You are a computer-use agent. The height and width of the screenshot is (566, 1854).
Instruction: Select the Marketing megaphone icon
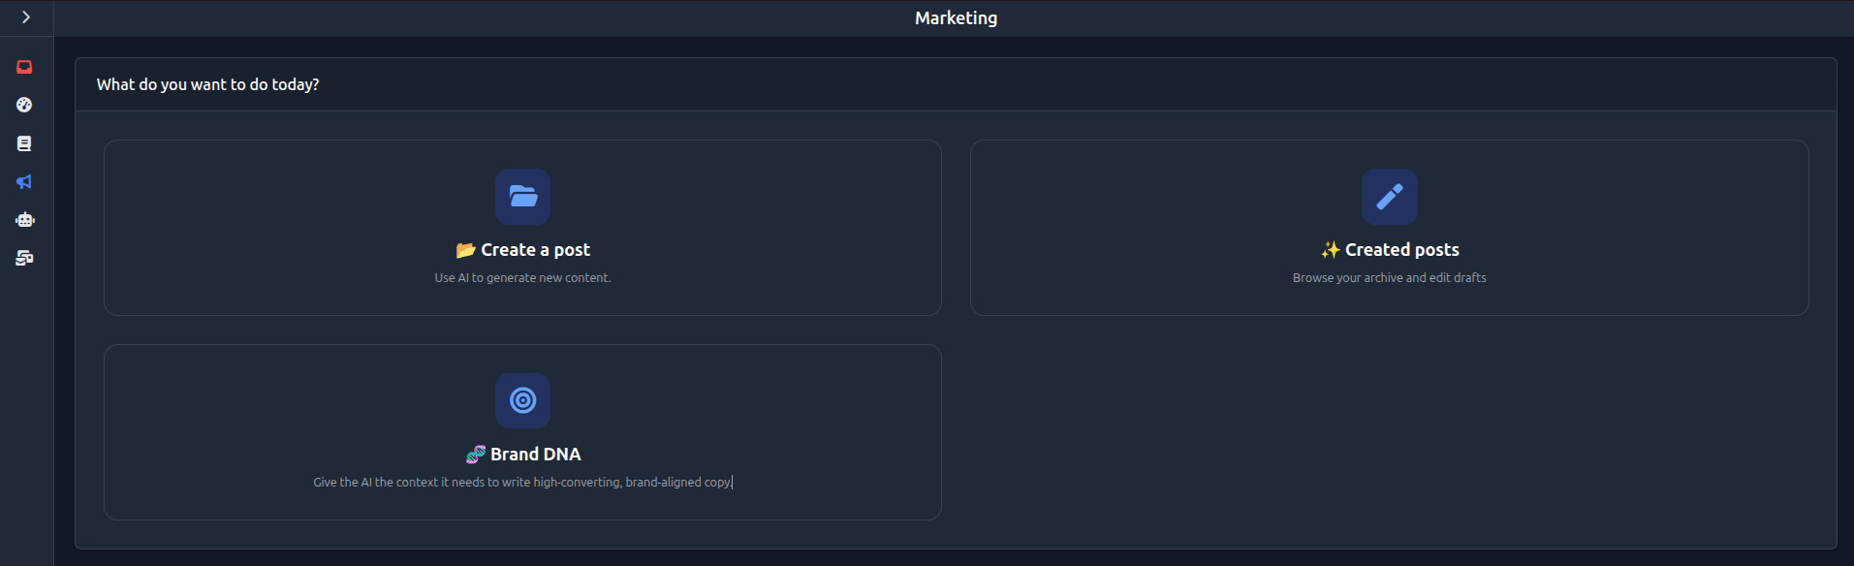tap(24, 181)
